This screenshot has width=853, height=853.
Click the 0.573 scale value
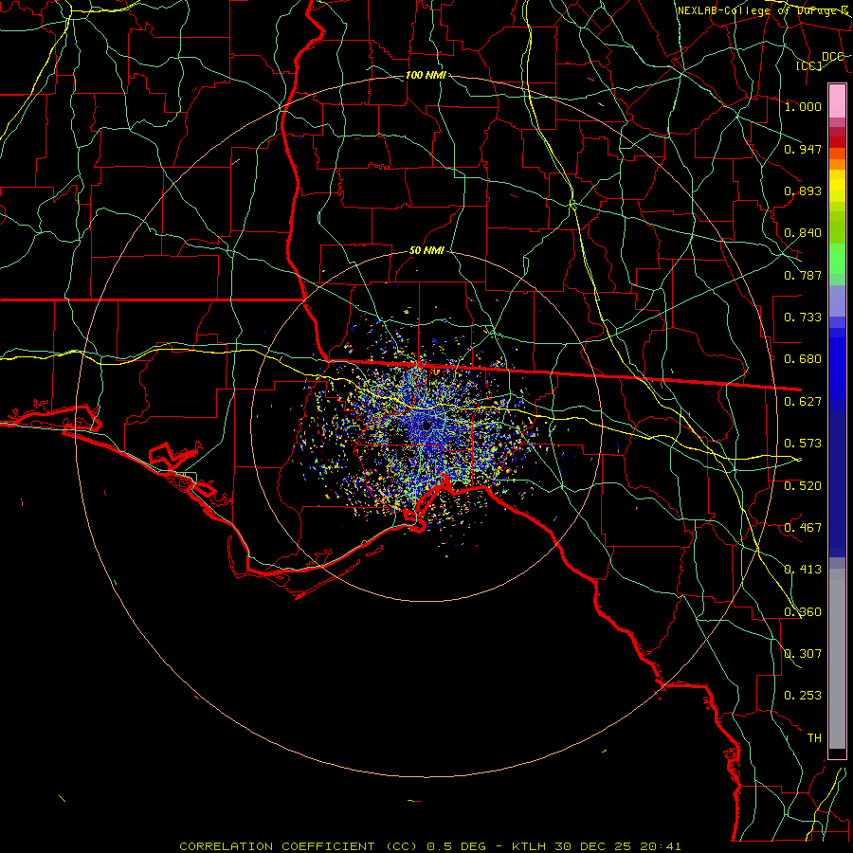pos(803,444)
